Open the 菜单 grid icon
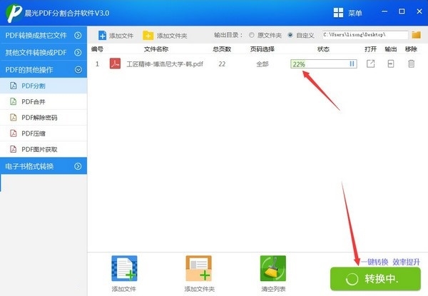This screenshot has width=428, height=296. point(338,13)
